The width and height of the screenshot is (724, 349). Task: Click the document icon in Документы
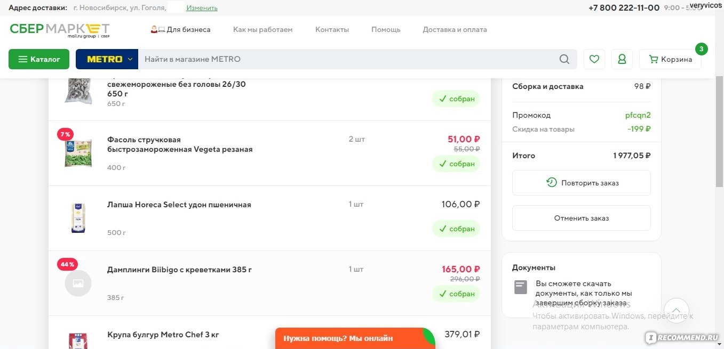[x=521, y=287]
